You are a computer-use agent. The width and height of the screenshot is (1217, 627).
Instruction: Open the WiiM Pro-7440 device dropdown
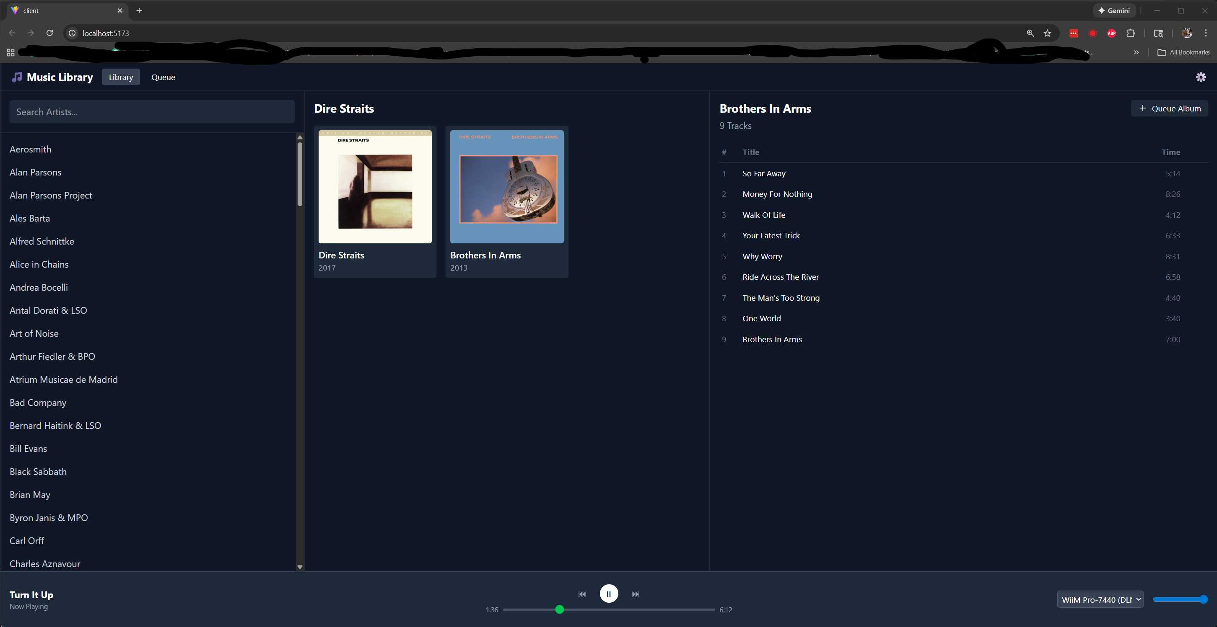[x=1100, y=599]
